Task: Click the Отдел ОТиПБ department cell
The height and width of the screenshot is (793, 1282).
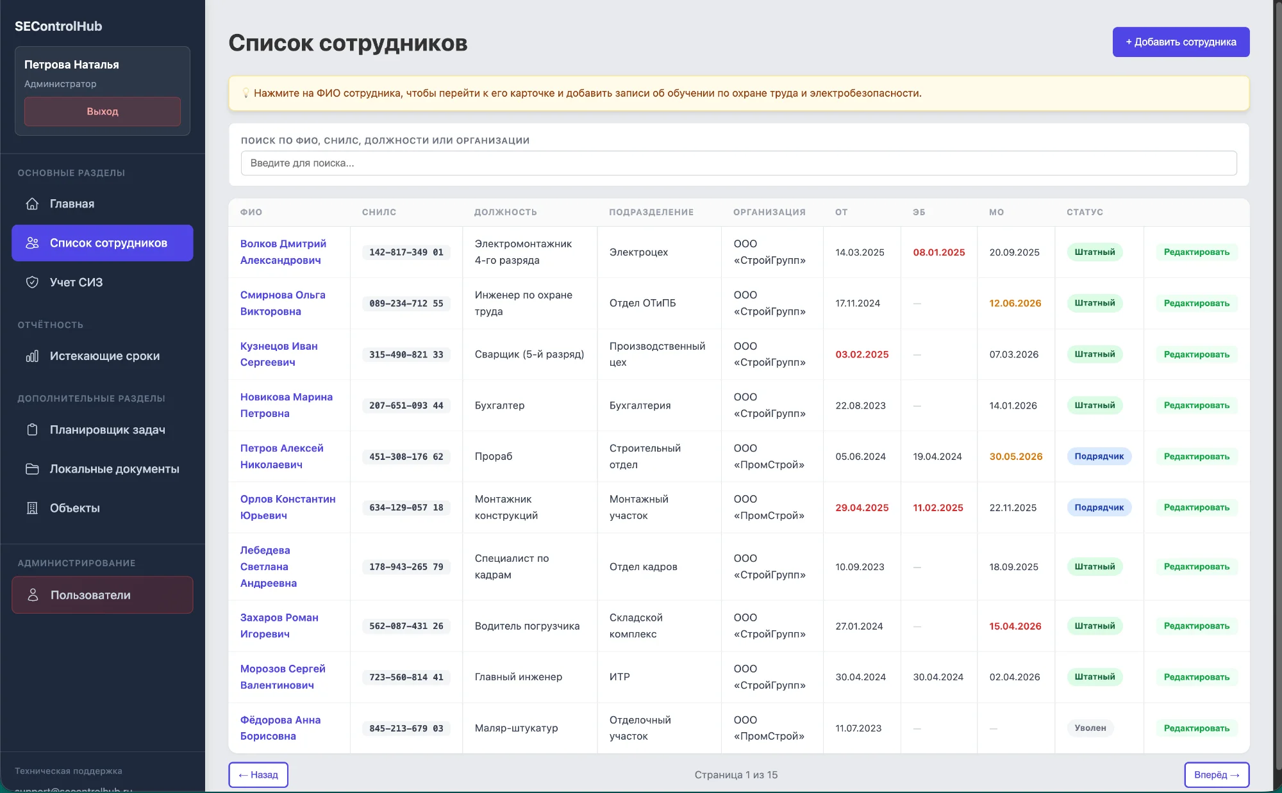Action: pyautogui.click(x=643, y=303)
